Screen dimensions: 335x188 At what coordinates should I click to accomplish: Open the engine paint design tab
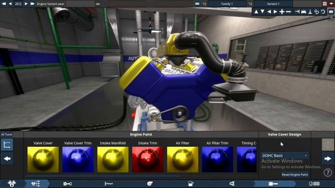(273, 183)
